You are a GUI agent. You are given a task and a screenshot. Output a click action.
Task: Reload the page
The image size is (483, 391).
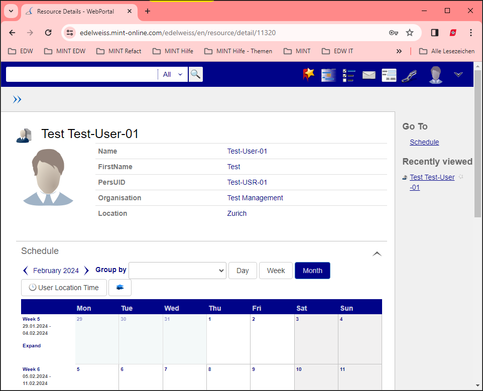48,33
